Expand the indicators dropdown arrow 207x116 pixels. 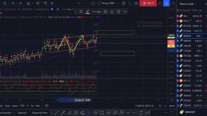[x=33, y=3]
